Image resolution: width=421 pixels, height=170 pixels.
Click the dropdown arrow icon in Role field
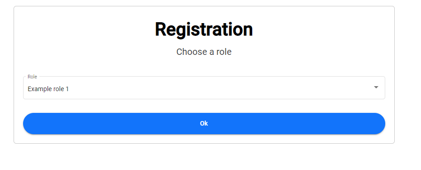pyautogui.click(x=376, y=87)
